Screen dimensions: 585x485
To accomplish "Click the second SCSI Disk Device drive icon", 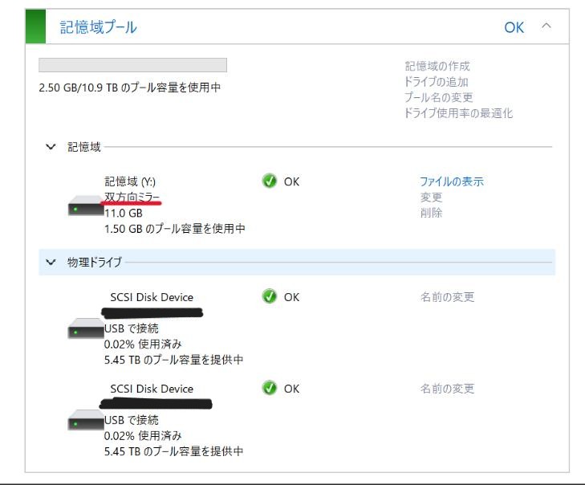I will click(x=86, y=420).
